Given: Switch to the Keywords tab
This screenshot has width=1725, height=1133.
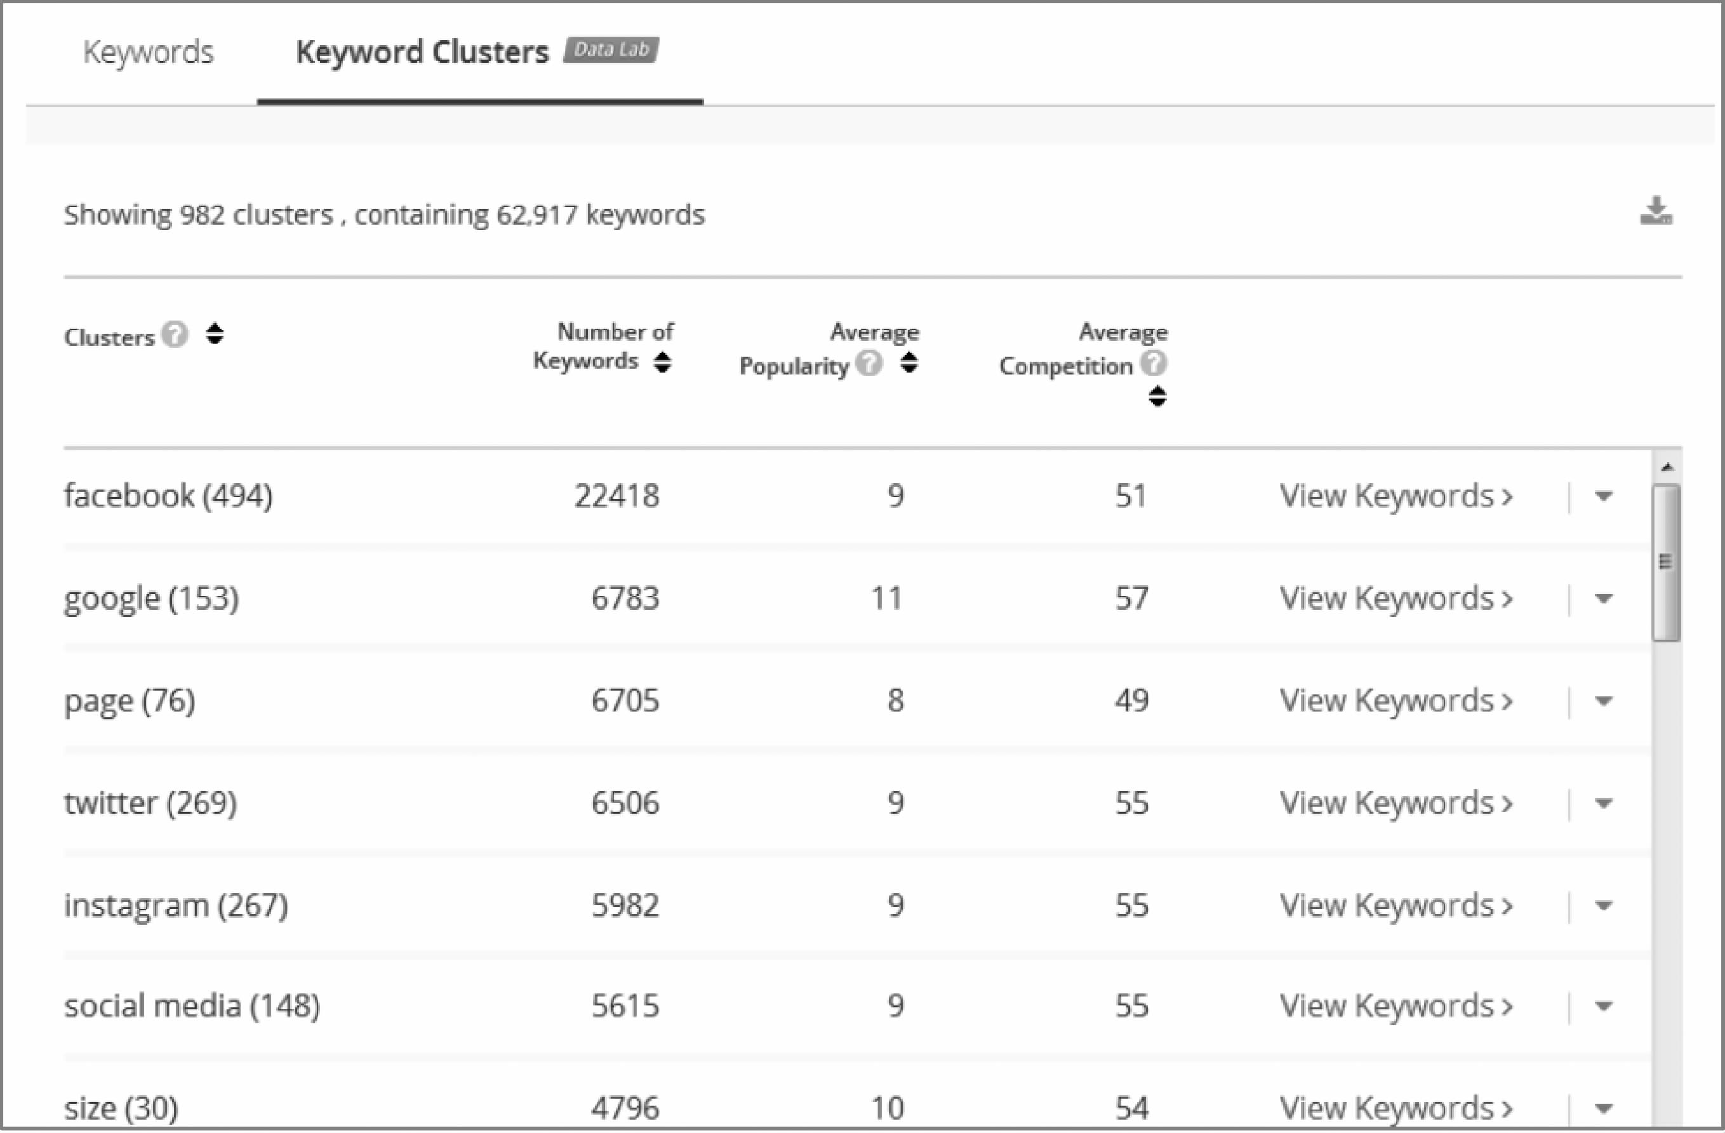Looking at the screenshot, I should click(x=148, y=52).
